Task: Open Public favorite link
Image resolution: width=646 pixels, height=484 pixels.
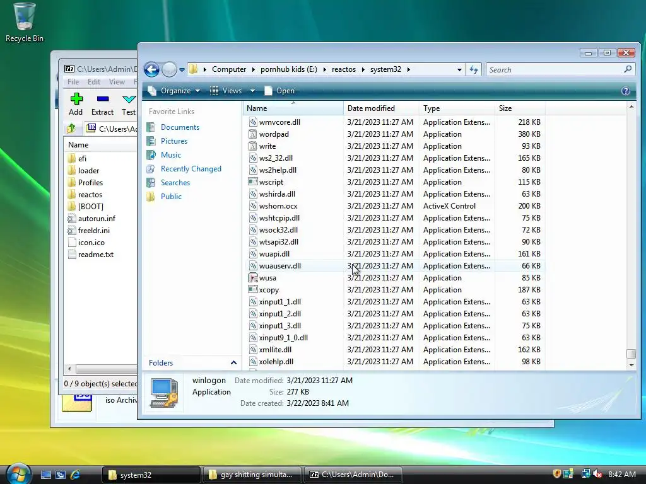Action: click(x=171, y=197)
